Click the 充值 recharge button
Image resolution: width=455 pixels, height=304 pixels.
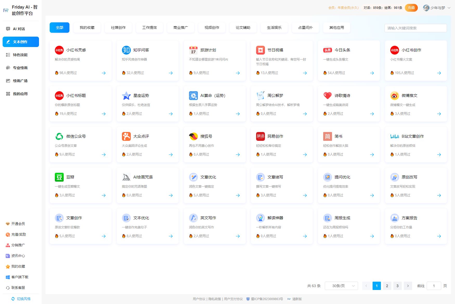(x=411, y=8)
